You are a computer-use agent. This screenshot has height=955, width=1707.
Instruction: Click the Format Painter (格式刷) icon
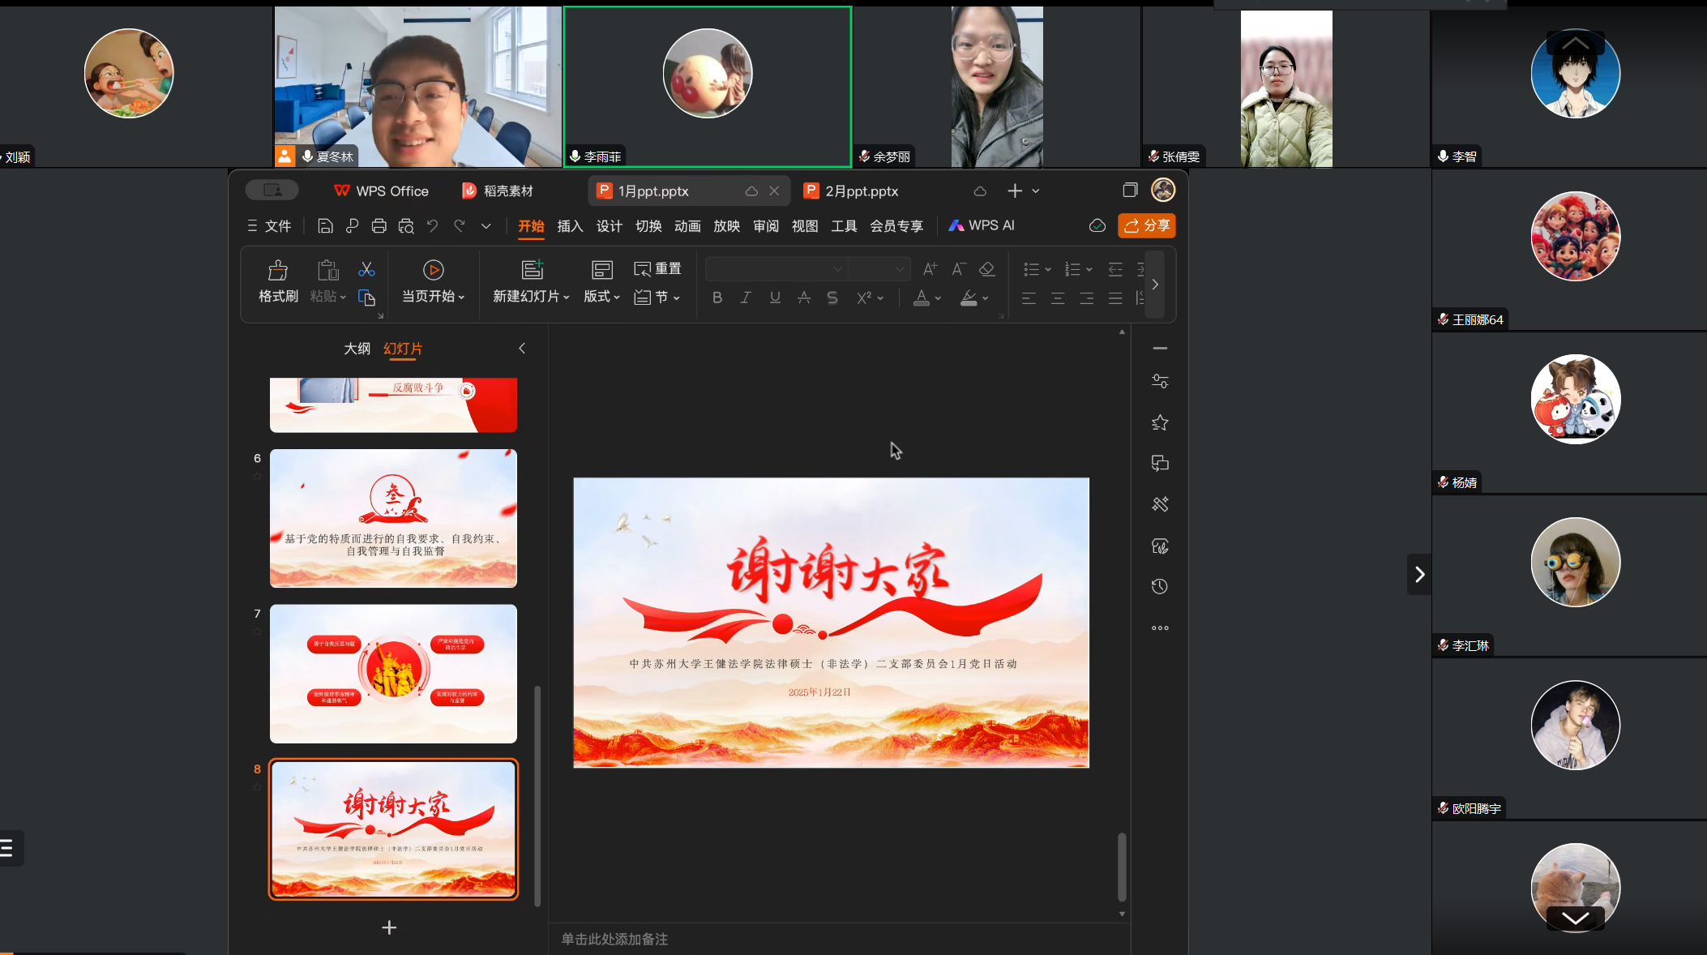[278, 271]
